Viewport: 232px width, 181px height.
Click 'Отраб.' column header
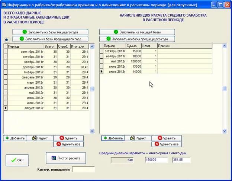64,46
